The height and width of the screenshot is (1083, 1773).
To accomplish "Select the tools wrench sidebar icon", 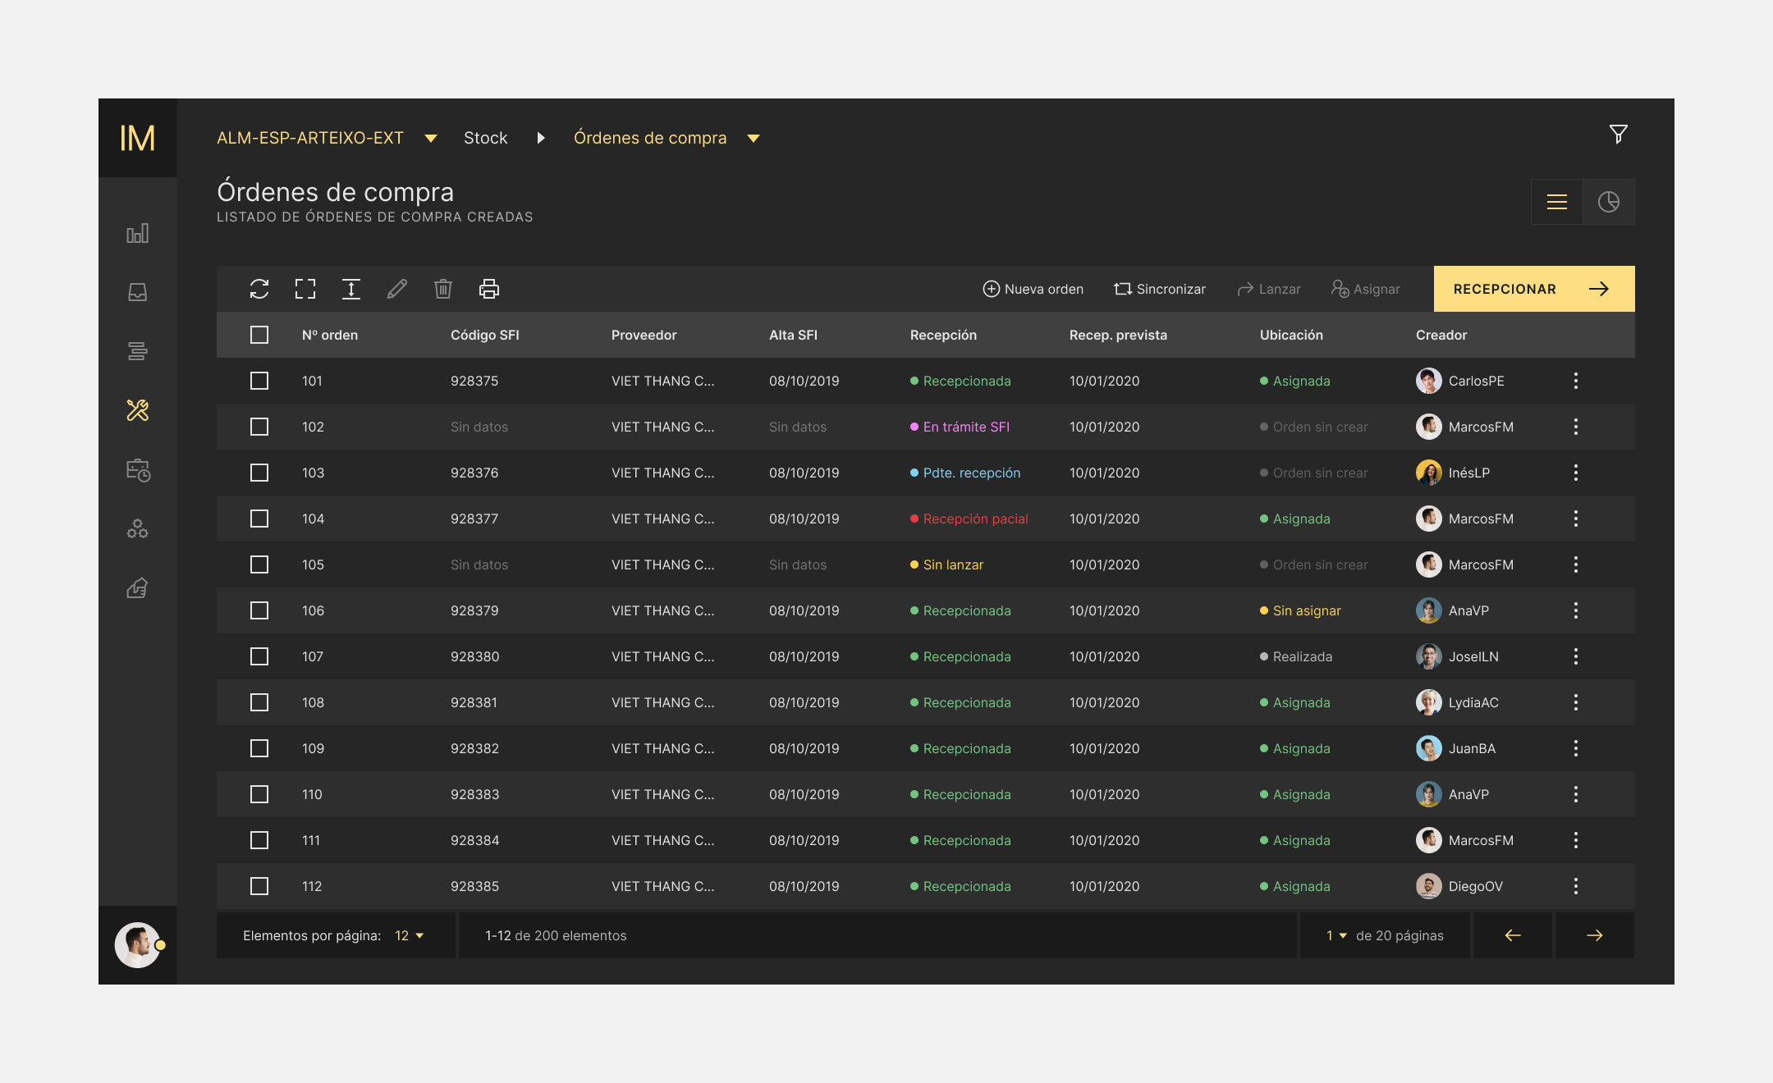I will 137,410.
